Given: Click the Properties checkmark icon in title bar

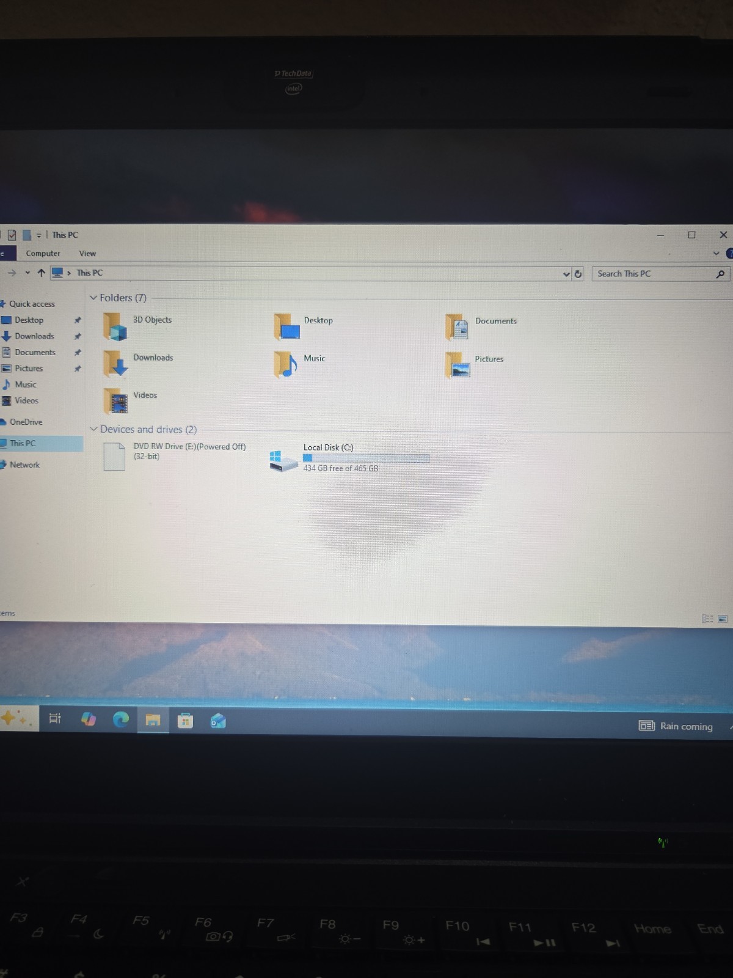Looking at the screenshot, I should tap(12, 235).
